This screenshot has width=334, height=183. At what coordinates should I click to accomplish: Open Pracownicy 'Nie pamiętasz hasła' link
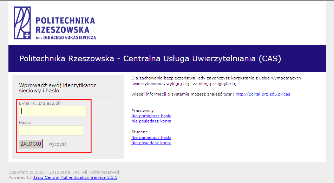151,116
